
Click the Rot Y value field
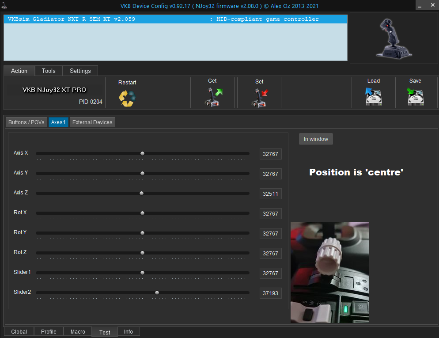click(x=270, y=234)
